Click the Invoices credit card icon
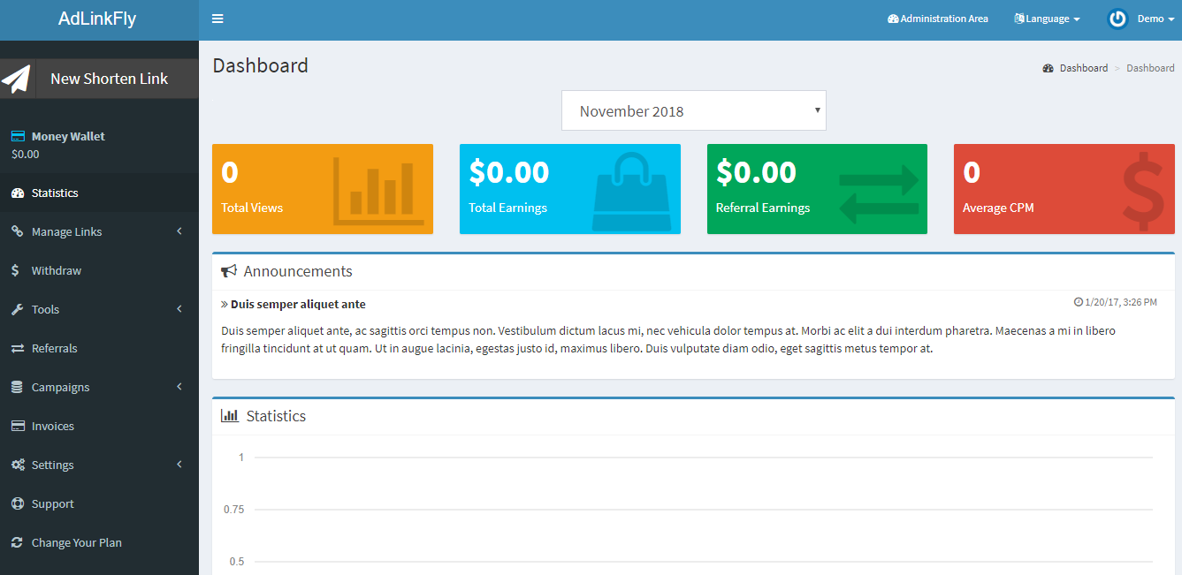1182x575 pixels. [17, 426]
